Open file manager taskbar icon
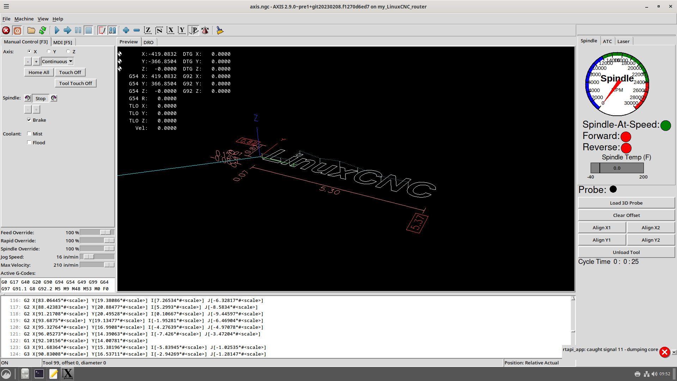The height and width of the screenshot is (381, 677). point(25,374)
